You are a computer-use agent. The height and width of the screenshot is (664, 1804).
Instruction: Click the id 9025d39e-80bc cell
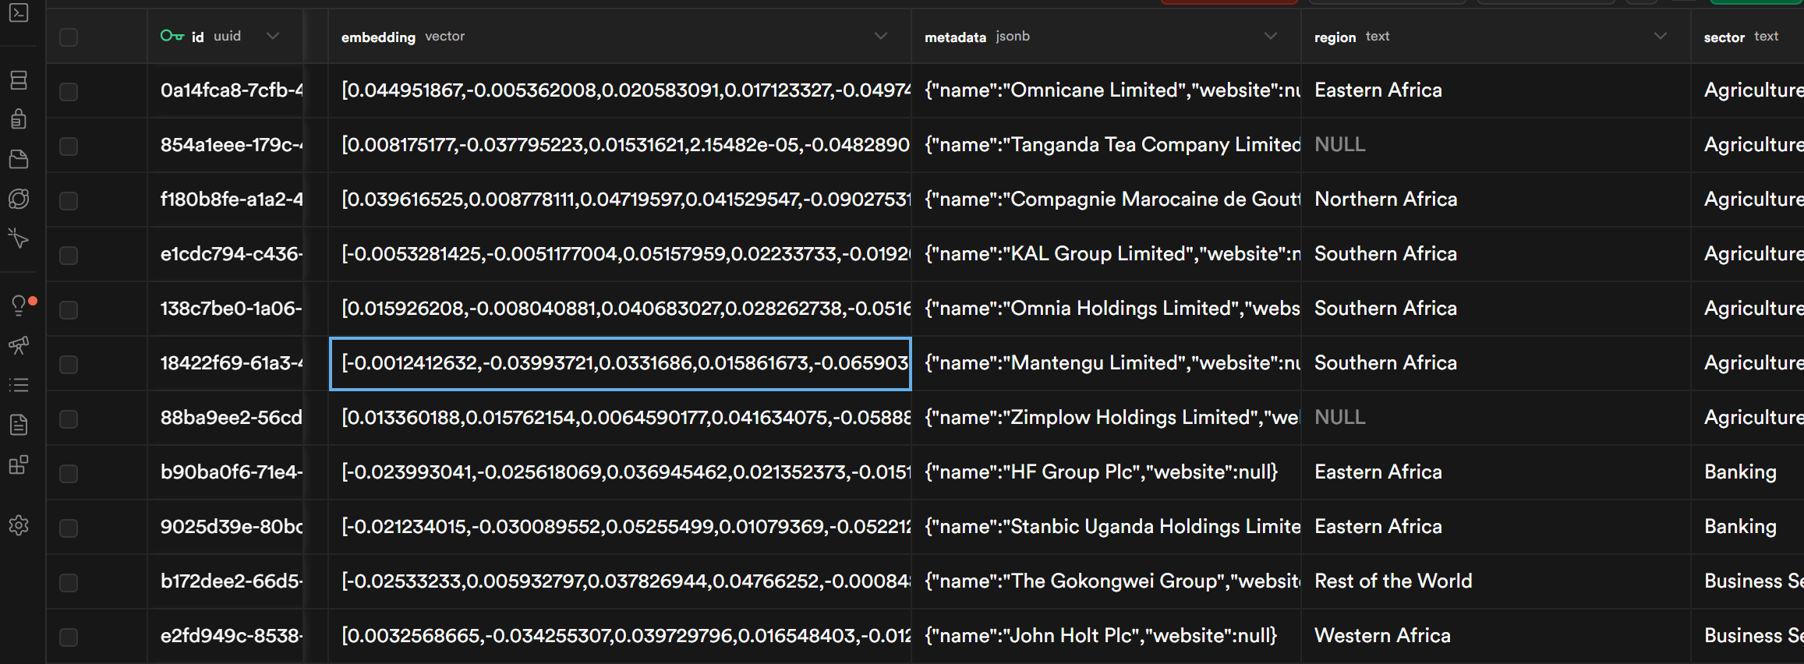coord(225,527)
